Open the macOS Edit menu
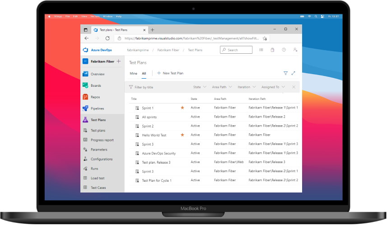 click(75, 16)
